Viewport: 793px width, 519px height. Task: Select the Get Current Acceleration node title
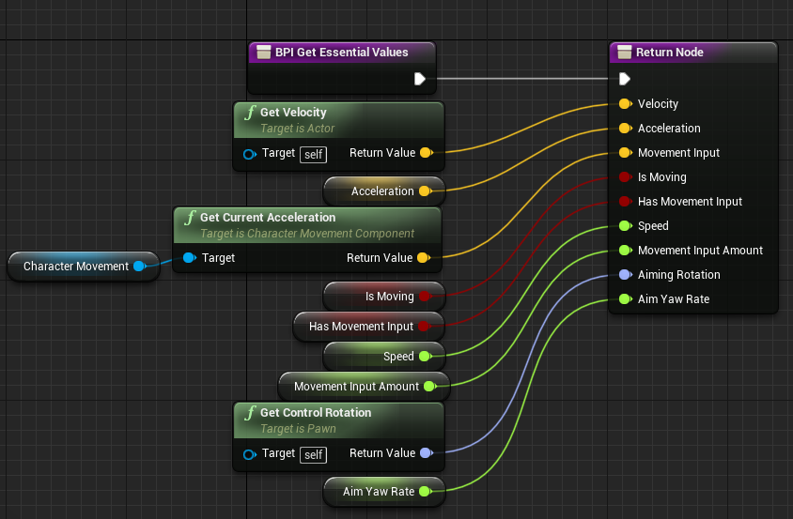click(268, 218)
